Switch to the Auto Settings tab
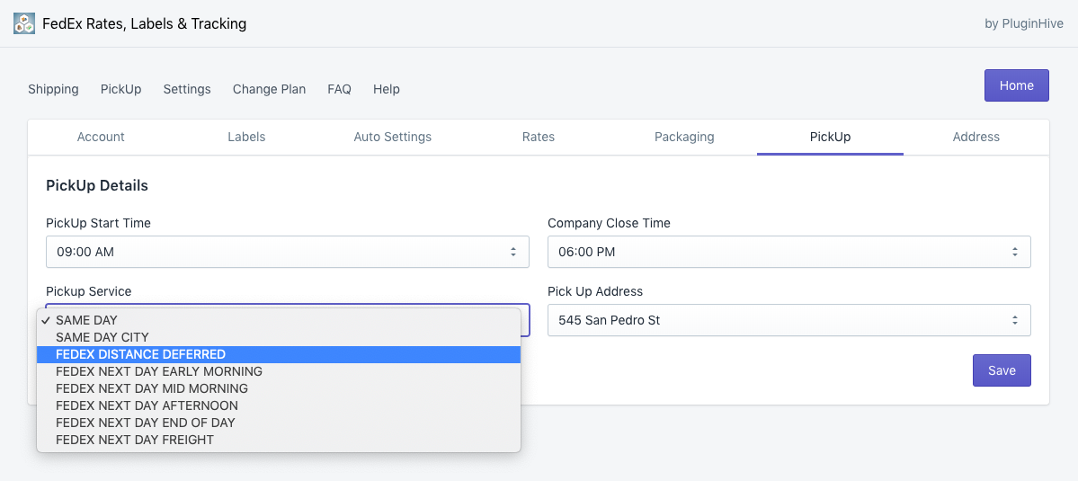Image resolution: width=1078 pixels, height=481 pixels. (393, 137)
